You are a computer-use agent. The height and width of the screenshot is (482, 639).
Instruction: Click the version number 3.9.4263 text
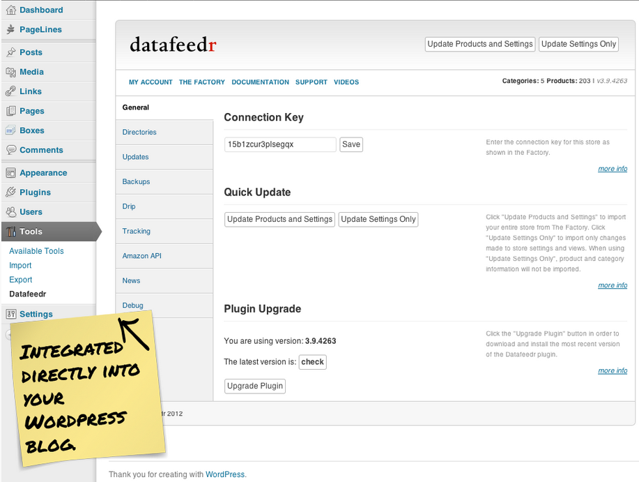pos(321,341)
